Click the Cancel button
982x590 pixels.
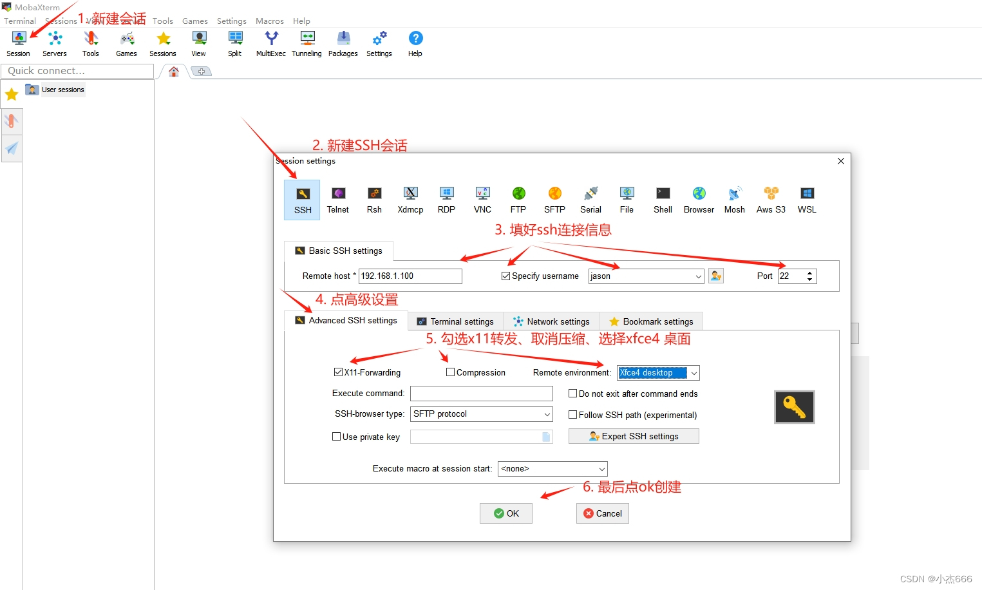click(x=603, y=513)
